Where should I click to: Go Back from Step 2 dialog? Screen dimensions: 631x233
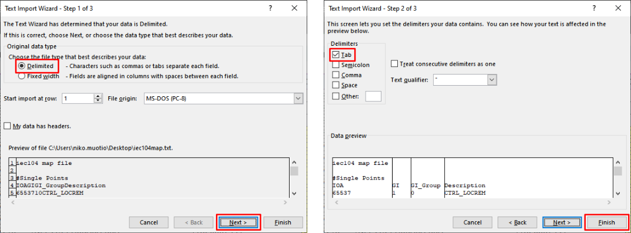(517, 222)
